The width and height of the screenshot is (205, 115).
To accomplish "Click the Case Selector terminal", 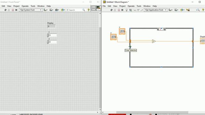I will point(130,47).
